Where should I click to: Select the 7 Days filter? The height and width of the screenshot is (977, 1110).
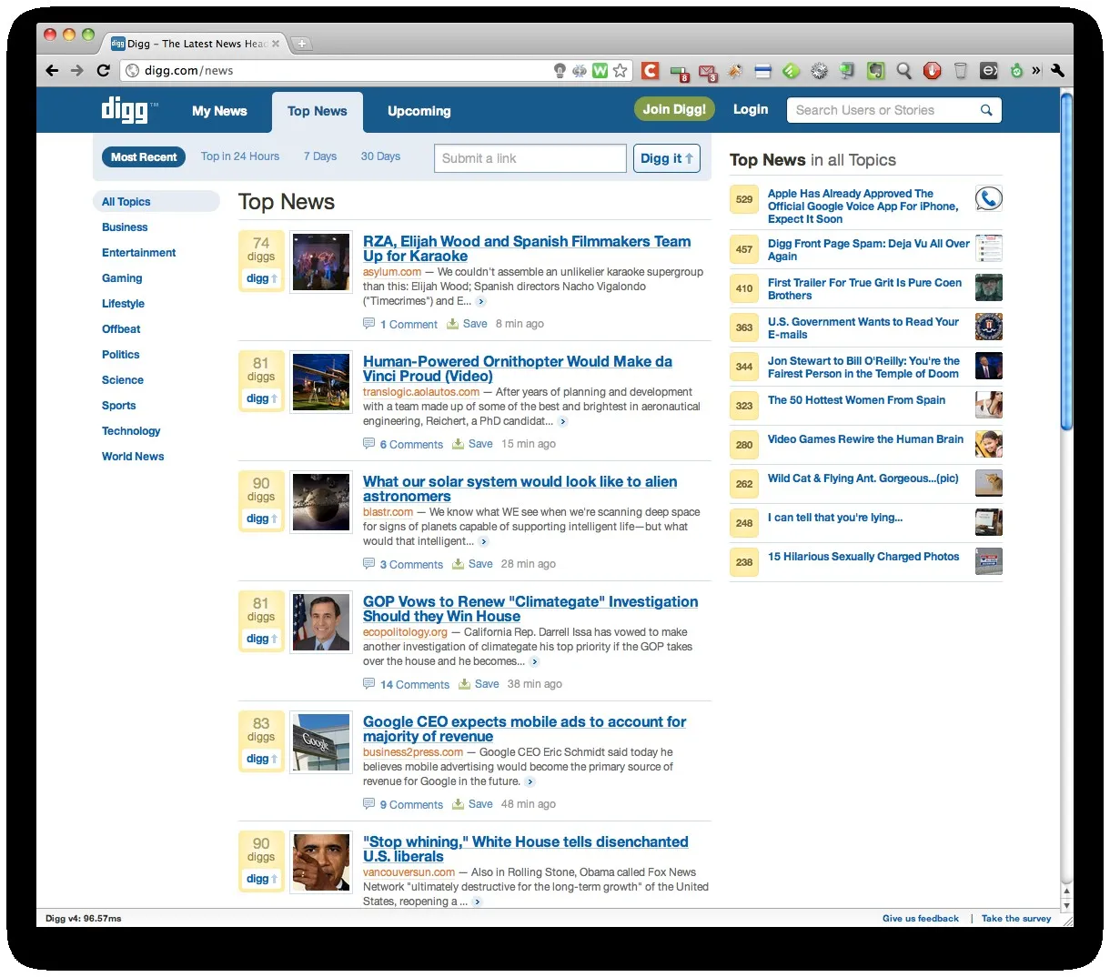320,156
